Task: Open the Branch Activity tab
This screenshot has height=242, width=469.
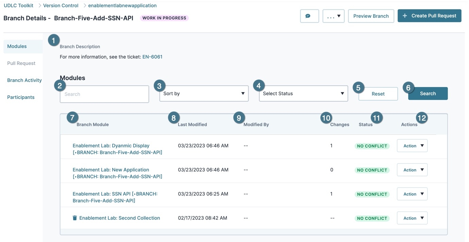Action: click(x=24, y=80)
